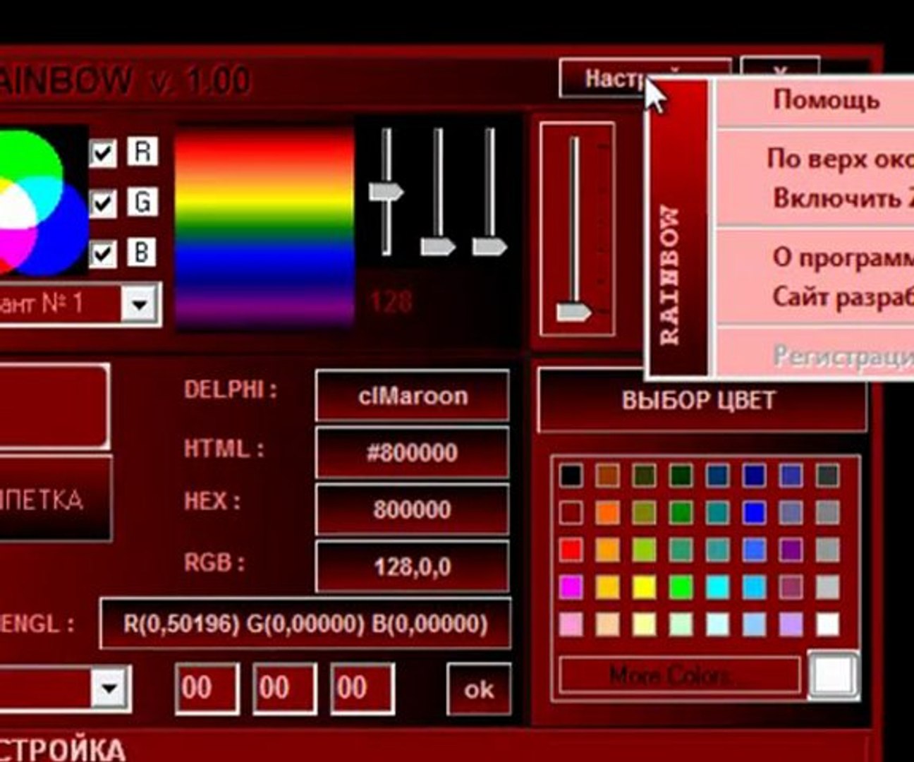Open the variant № 1 dropdown

click(x=140, y=305)
